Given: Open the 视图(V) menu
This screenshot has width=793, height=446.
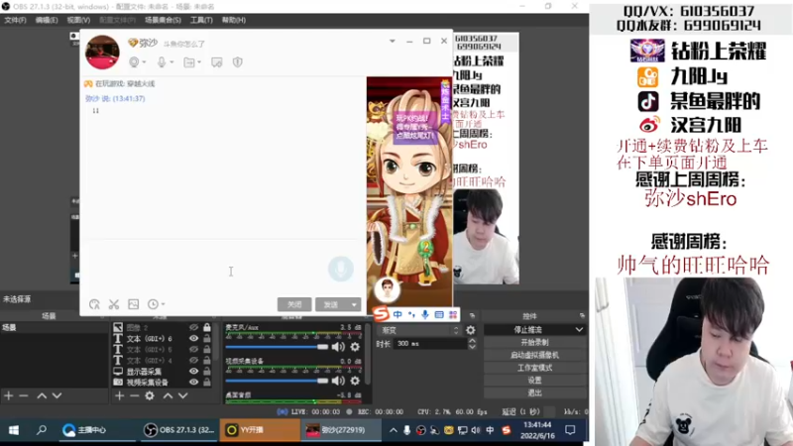Looking at the screenshot, I should (x=78, y=20).
